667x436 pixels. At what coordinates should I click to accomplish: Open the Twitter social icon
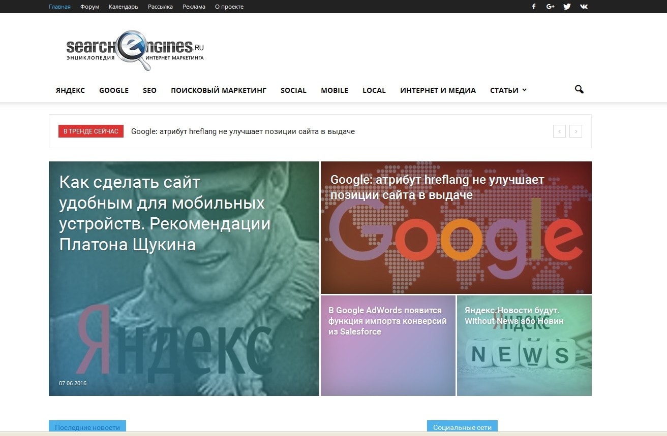567,7
